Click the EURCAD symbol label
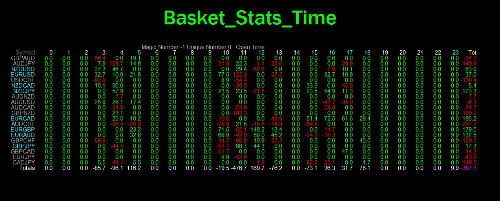The width and height of the screenshot is (500, 201). click(23, 119)
